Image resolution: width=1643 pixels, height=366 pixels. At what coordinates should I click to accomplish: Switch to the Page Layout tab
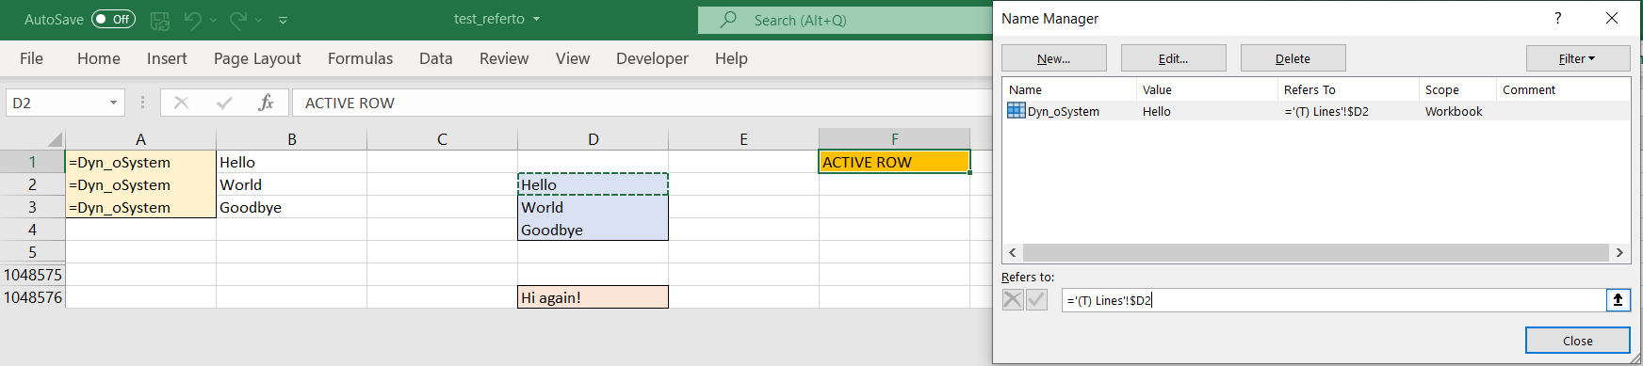click(257, 58)
